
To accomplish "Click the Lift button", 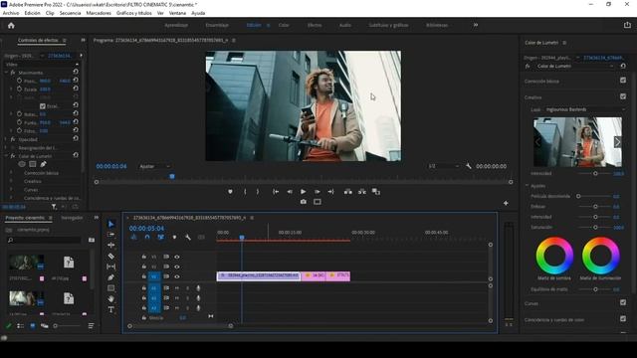I will 348,192.
